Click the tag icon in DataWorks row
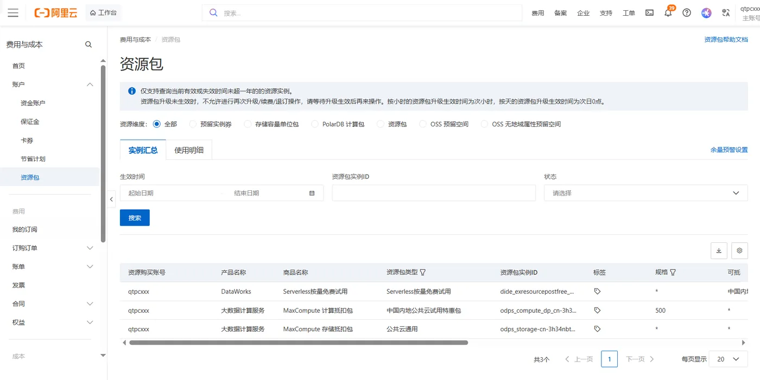760x380 pixels. coord(597,291)
